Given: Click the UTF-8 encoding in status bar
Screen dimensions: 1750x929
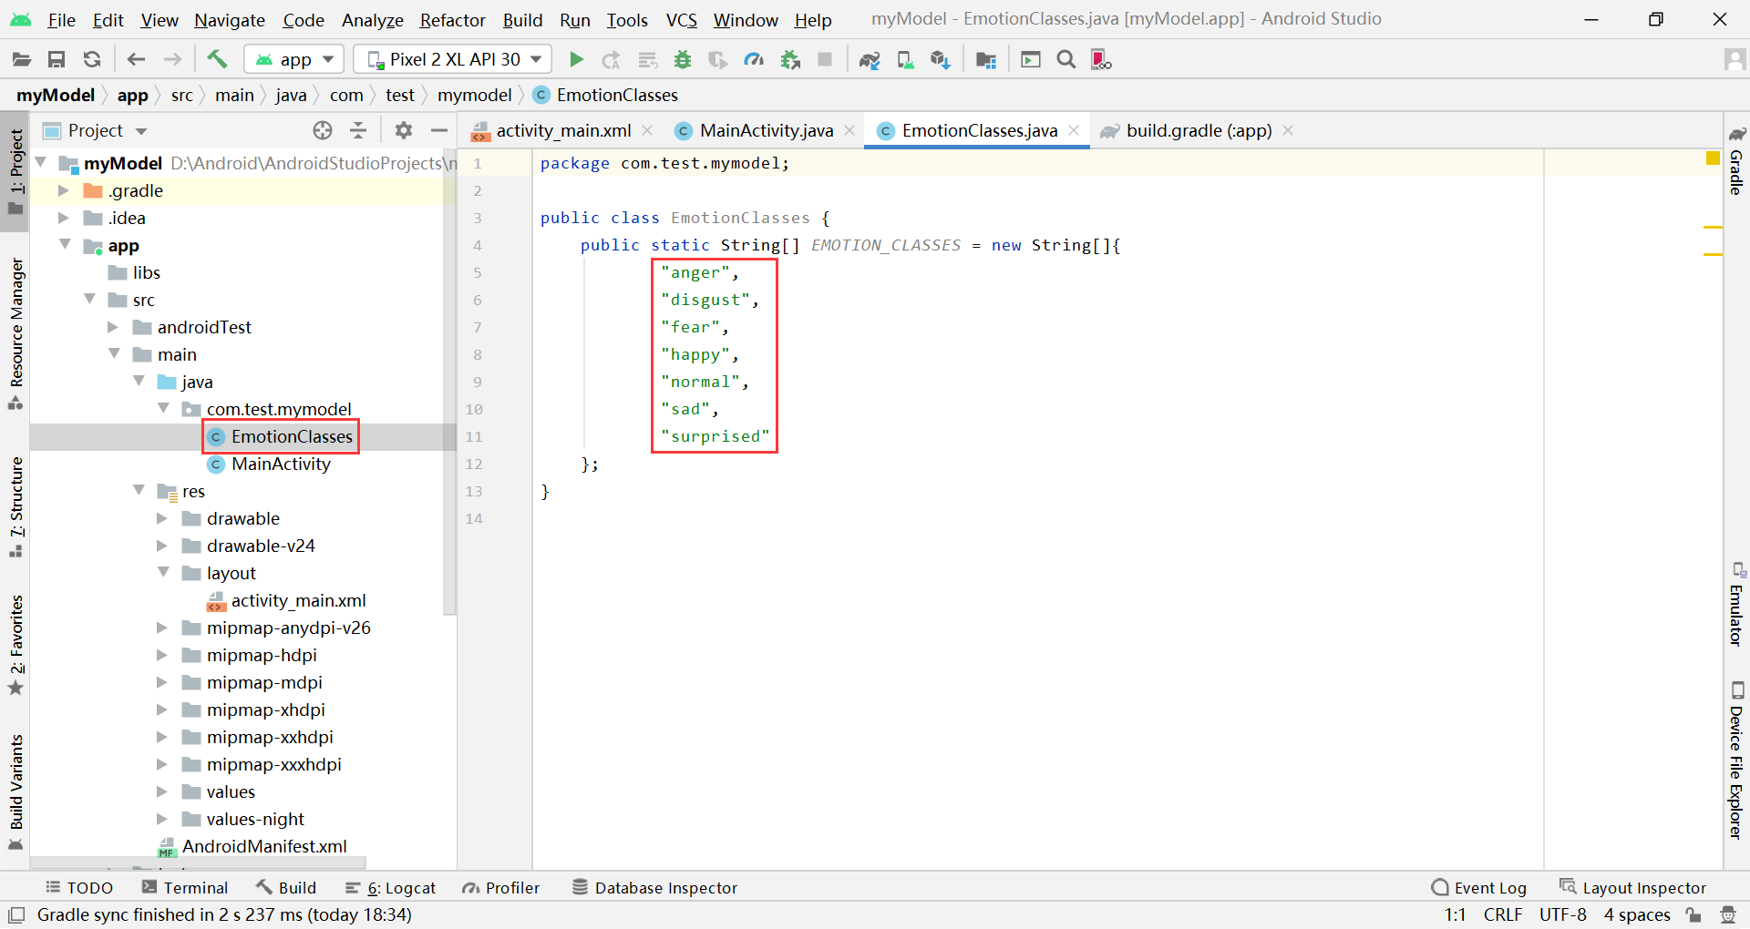Looking at the screenshot, I should (1562, 914).
